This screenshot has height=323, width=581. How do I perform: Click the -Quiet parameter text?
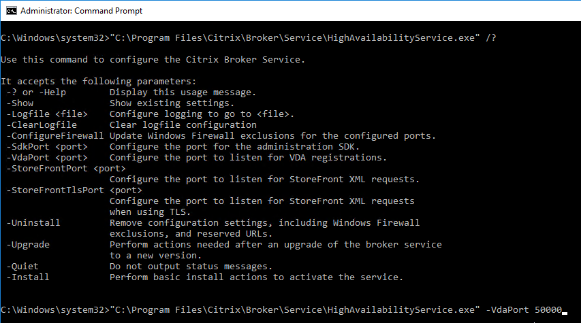pos(22,267)
